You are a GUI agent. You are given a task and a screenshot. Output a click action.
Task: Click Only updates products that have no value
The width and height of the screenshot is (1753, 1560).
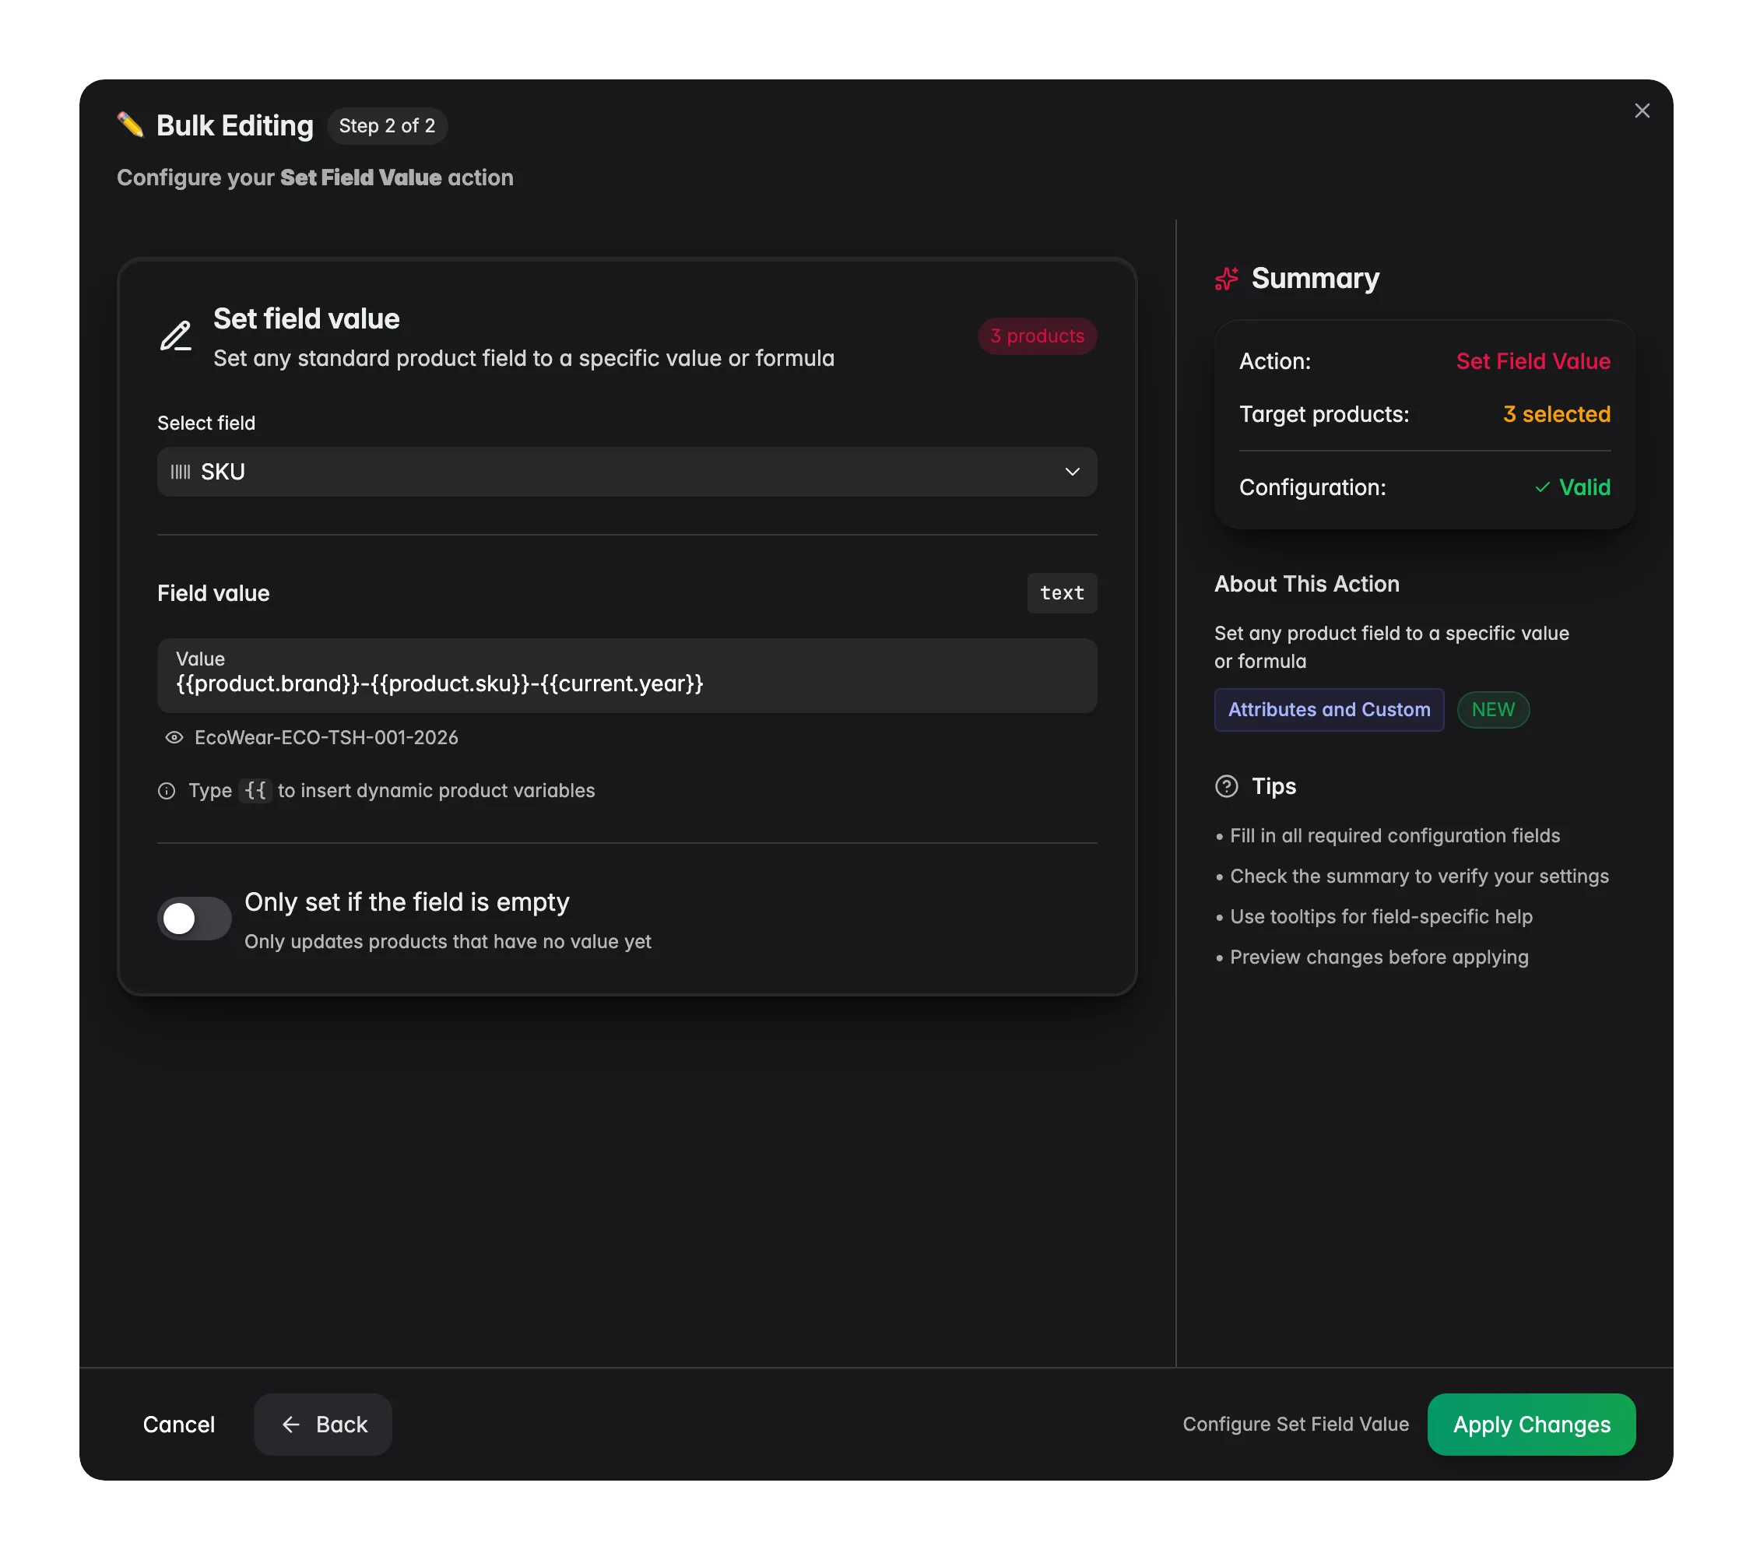point(448,942)
